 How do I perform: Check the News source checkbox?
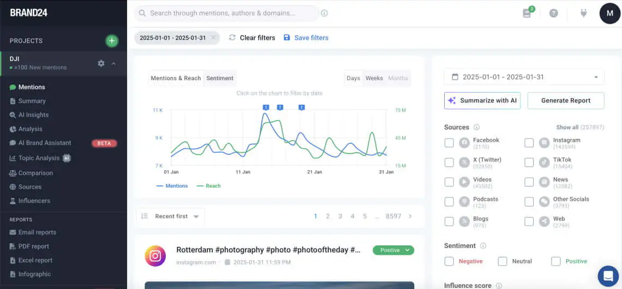tap(529, 182)
